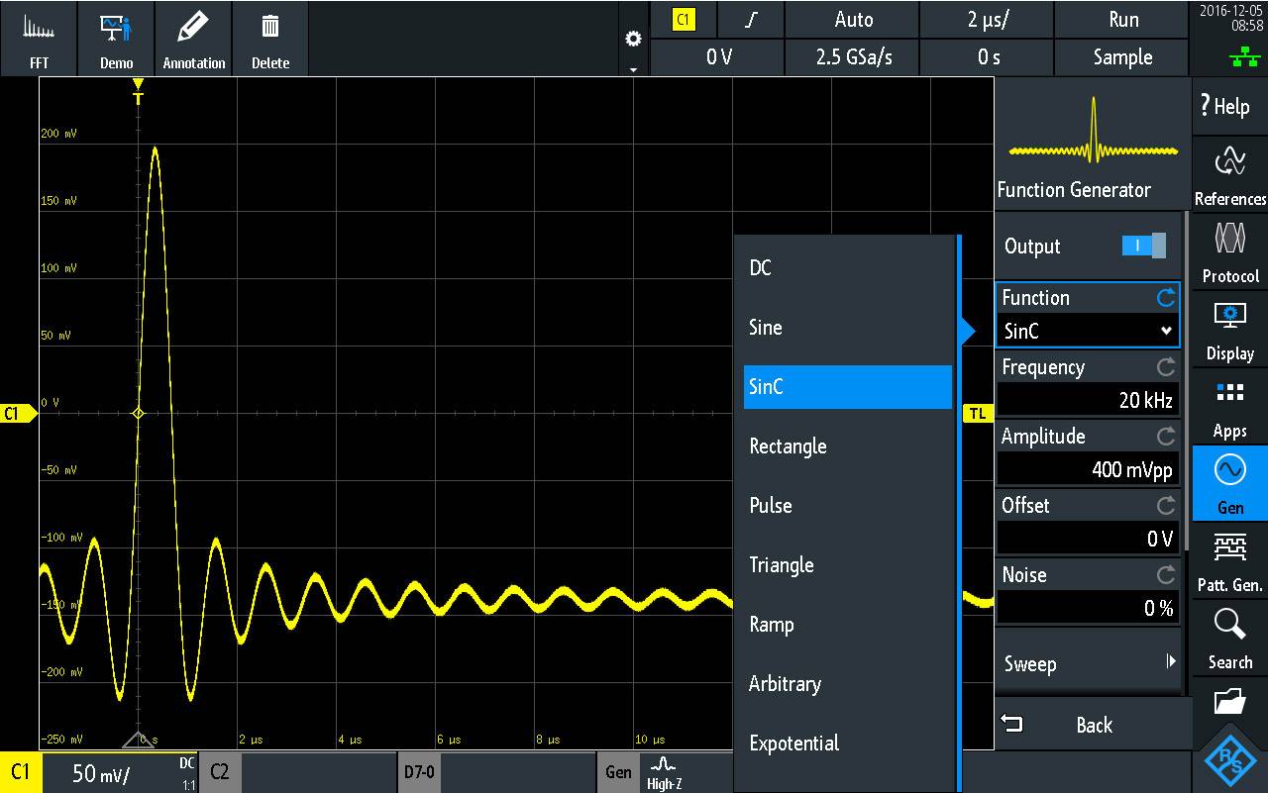
Task: Open the Function waveform dropdown
Action: tap(1087, 329)
